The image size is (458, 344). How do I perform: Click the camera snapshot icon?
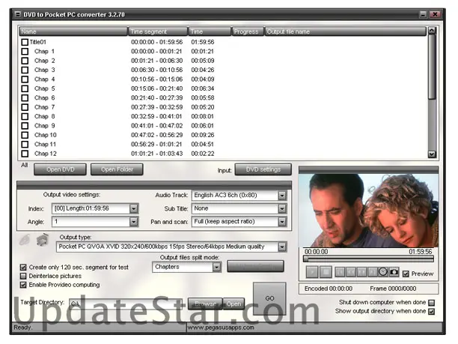pyautogui.click(x=394, y=272)
